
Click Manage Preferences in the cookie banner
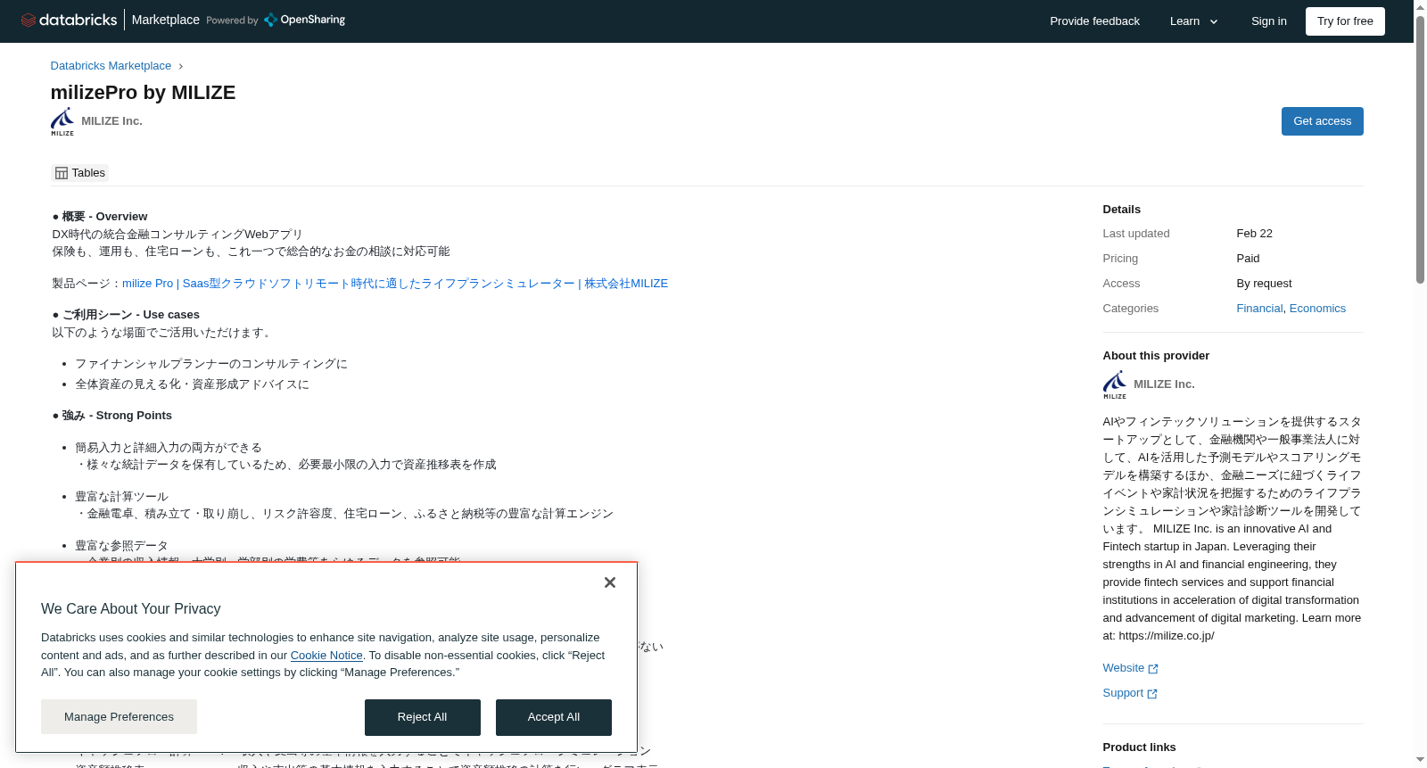click(119, 717)
